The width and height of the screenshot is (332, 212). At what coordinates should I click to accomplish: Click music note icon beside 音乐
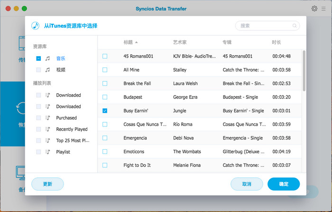point(47,58)
